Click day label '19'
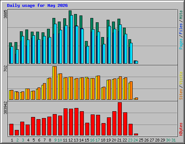The image size is (185, 144). point(108,140)
